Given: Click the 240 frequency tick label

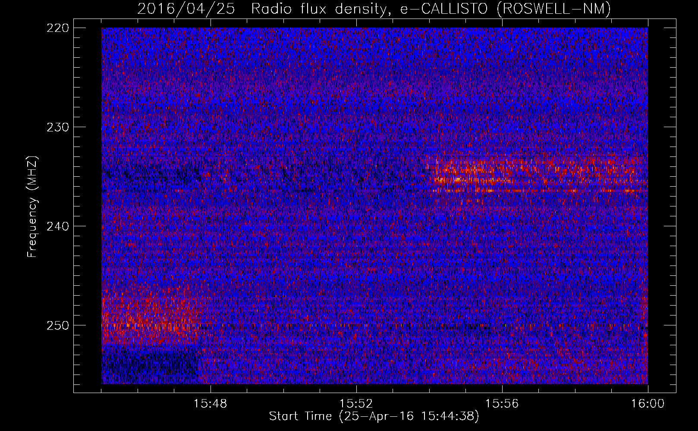Looking at the screenshot, I should point(57,226).
